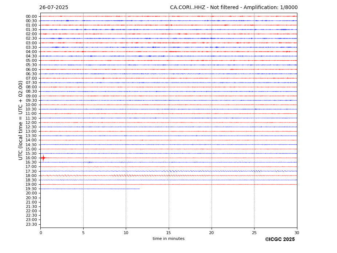337x253 pixels.
Task: Select the 19:30 row label
Action: click(x=31, y=189)
